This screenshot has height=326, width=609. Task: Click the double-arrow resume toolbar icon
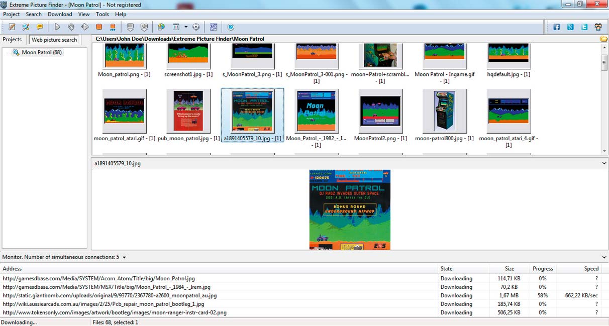point(85,27)
